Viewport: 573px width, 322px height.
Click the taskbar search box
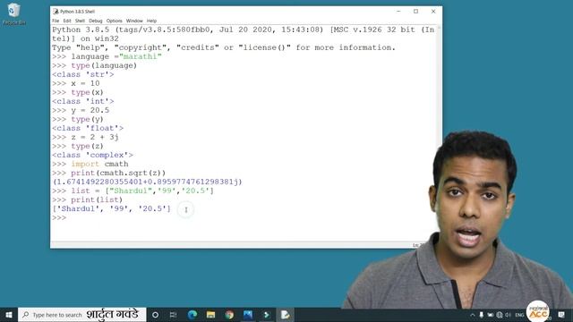pyautogui.click(x=81, y=315)
